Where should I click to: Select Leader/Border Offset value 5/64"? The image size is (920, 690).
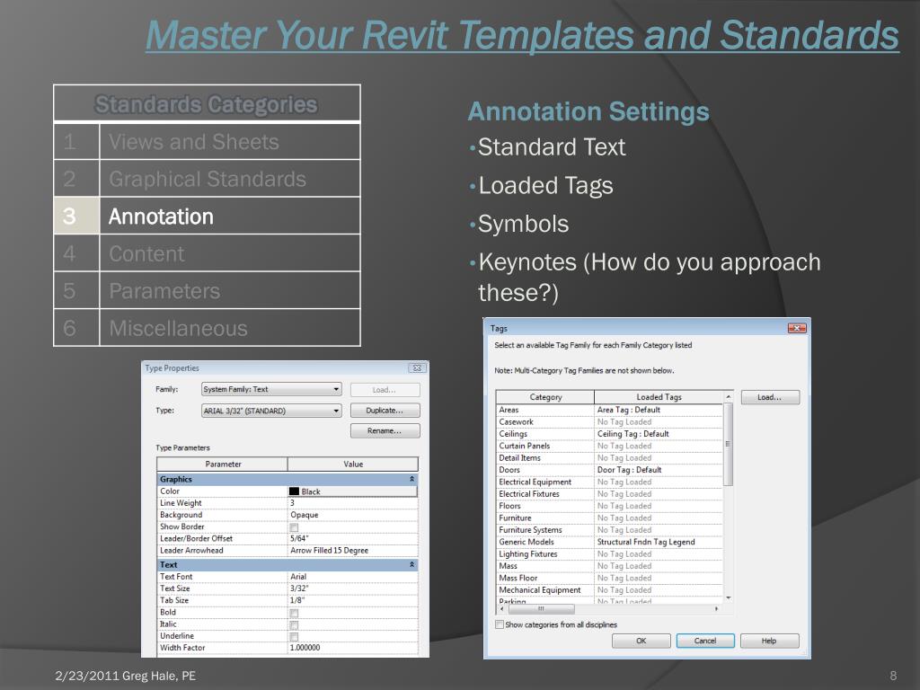point(352,538)
